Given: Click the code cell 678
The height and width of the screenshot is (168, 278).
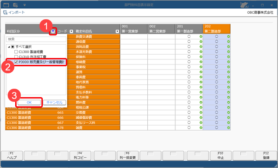Looking at the screenshot, I should coord(60,127).
